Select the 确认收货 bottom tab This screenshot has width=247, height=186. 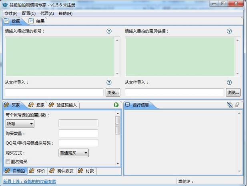pos(62,171)
